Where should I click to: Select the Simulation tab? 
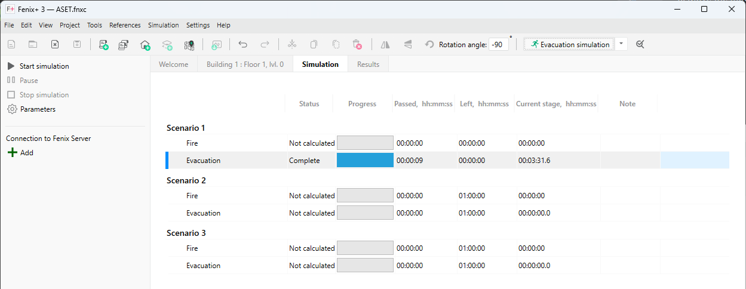click(320, 64)
